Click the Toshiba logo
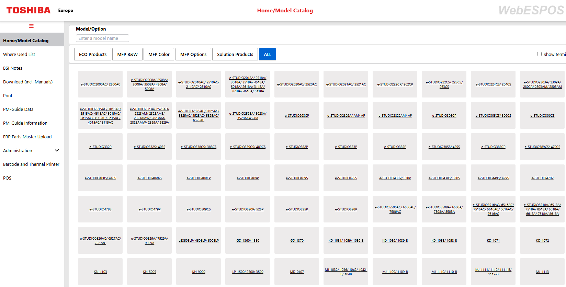The width and height of the screenshot is (566, 287). coord(29,10)
